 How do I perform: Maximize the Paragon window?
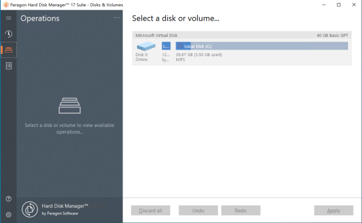[338, 5]
